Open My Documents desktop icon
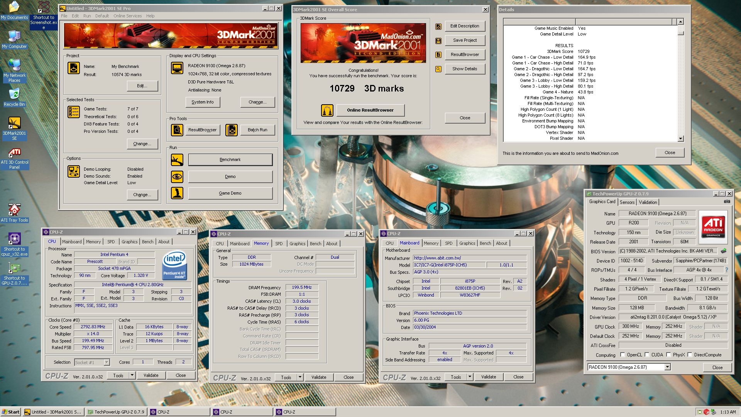 pos(14,10)
